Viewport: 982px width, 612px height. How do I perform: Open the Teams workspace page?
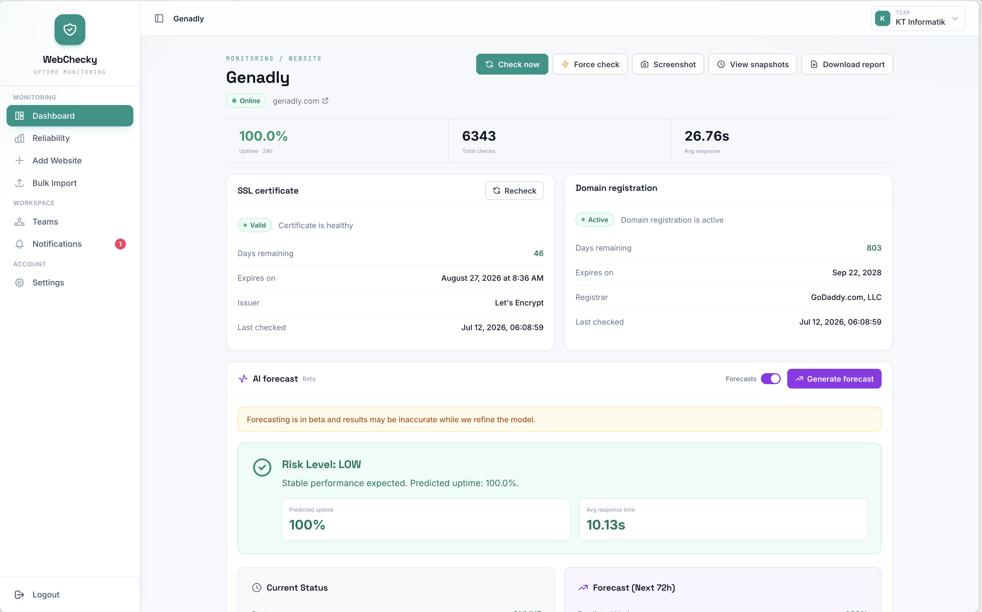[x=70, y=222]
